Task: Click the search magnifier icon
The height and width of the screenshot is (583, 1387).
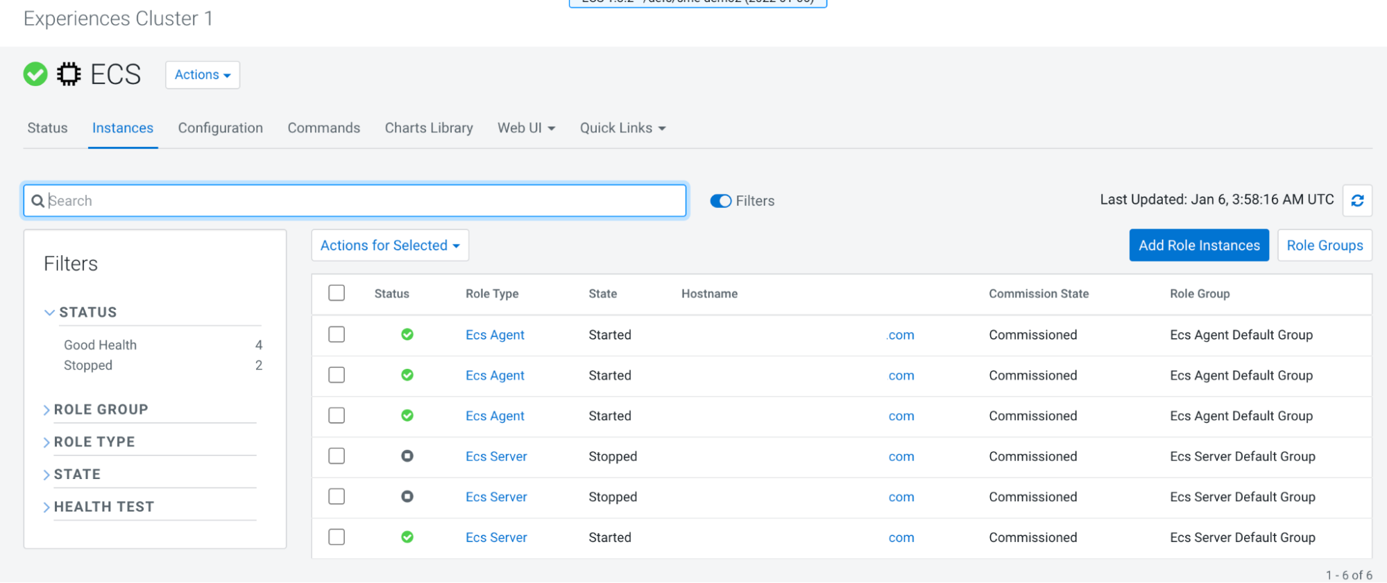Action: pyautogui.click(x=38, y=201)
